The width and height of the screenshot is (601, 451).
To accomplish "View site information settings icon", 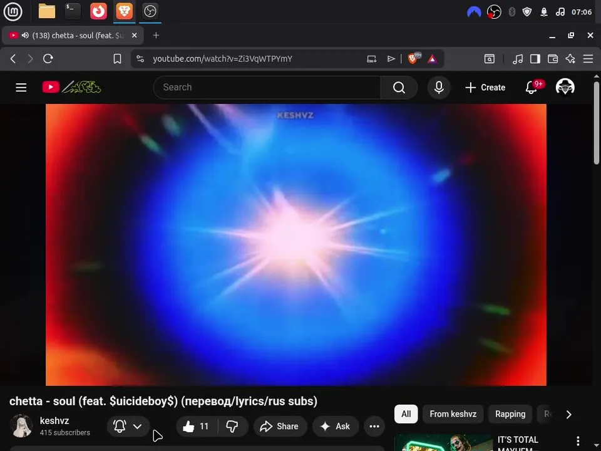I will (x=140, y=59).
